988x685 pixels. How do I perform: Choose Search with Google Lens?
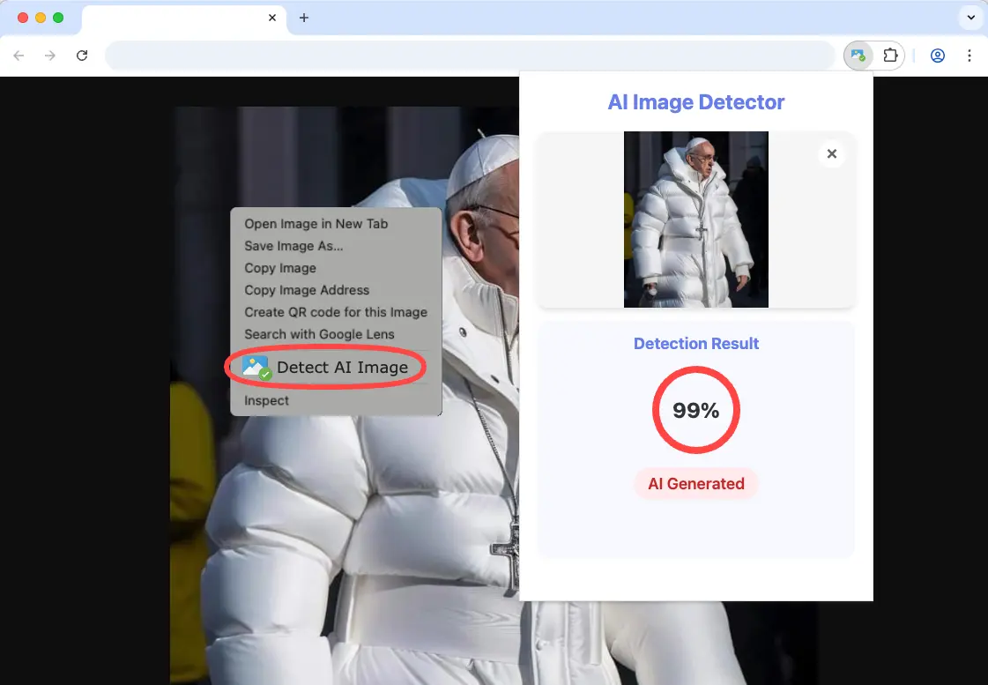click(319, 334)
